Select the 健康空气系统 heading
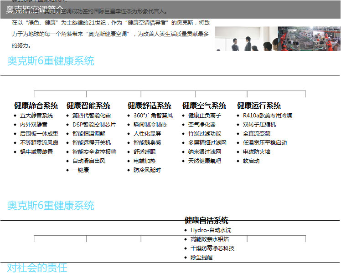This screenshot has width=341, height=278. click(x=204, y=106)
